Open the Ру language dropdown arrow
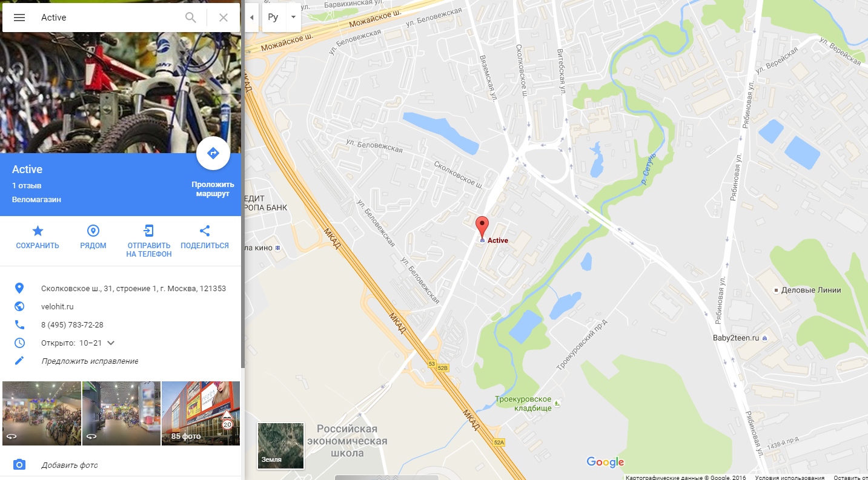Viewport: 868px width, 480px height. pos(293,18)
